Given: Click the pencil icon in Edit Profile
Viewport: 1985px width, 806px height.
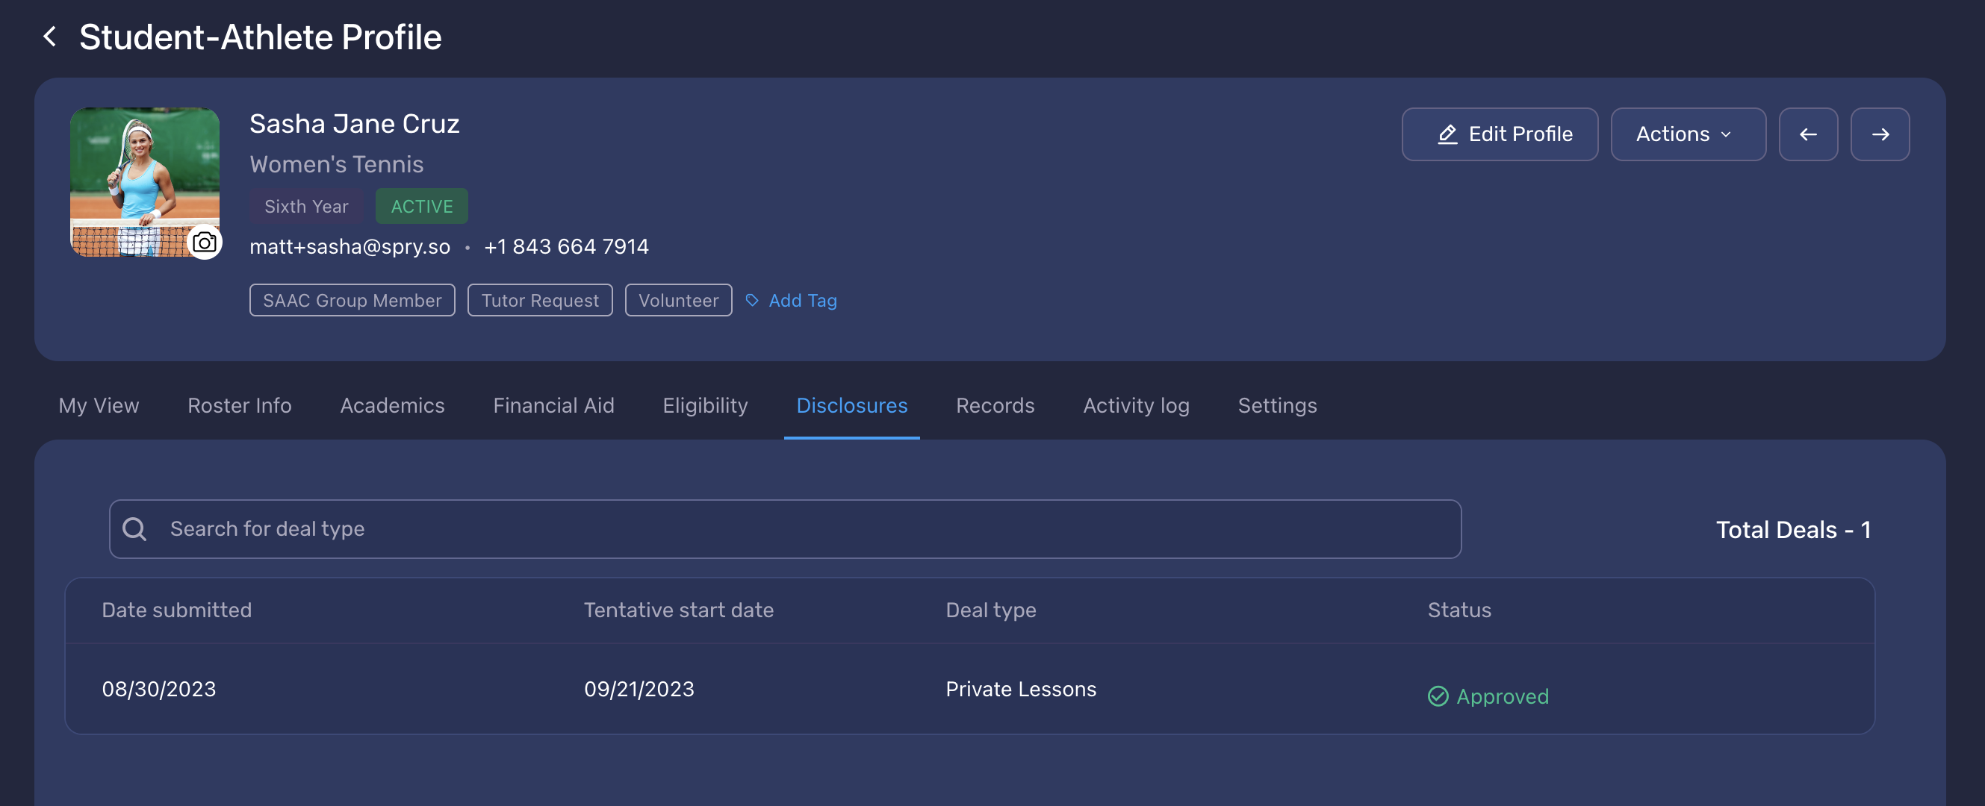Looking at the screenshot, I should tap(1447, 134).
